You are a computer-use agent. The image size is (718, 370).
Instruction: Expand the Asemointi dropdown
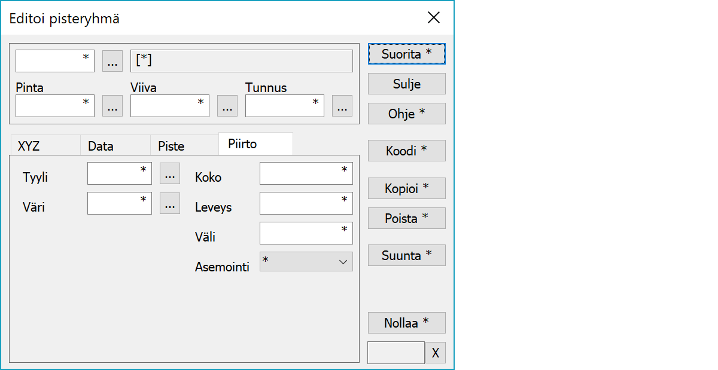pos(306,262)
